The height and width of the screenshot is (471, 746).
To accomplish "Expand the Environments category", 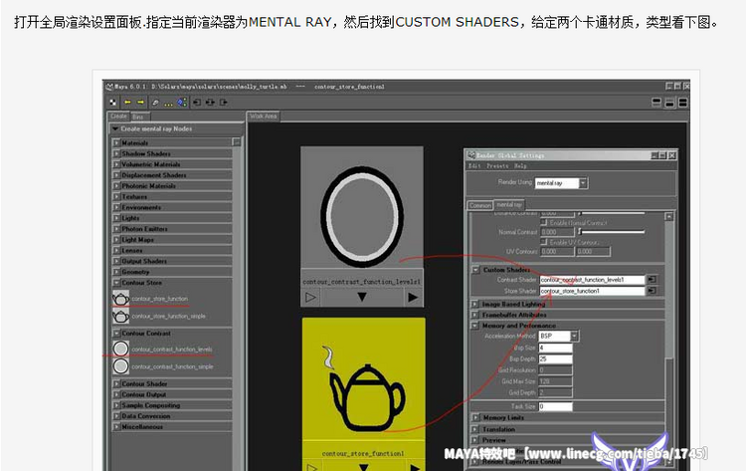I will tap(116, 207).
